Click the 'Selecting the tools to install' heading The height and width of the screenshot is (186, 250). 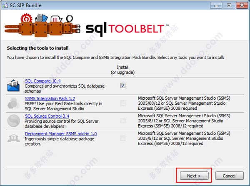37,48
